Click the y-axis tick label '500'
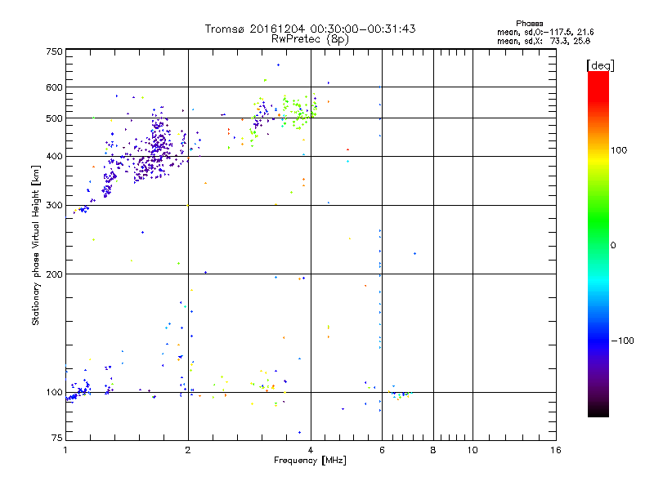This screenshot has width=654, height=490. [54, 118]
